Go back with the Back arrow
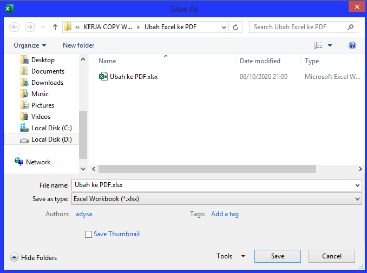Viewport: 367px width, 273px height. click(x=14, y=27)
